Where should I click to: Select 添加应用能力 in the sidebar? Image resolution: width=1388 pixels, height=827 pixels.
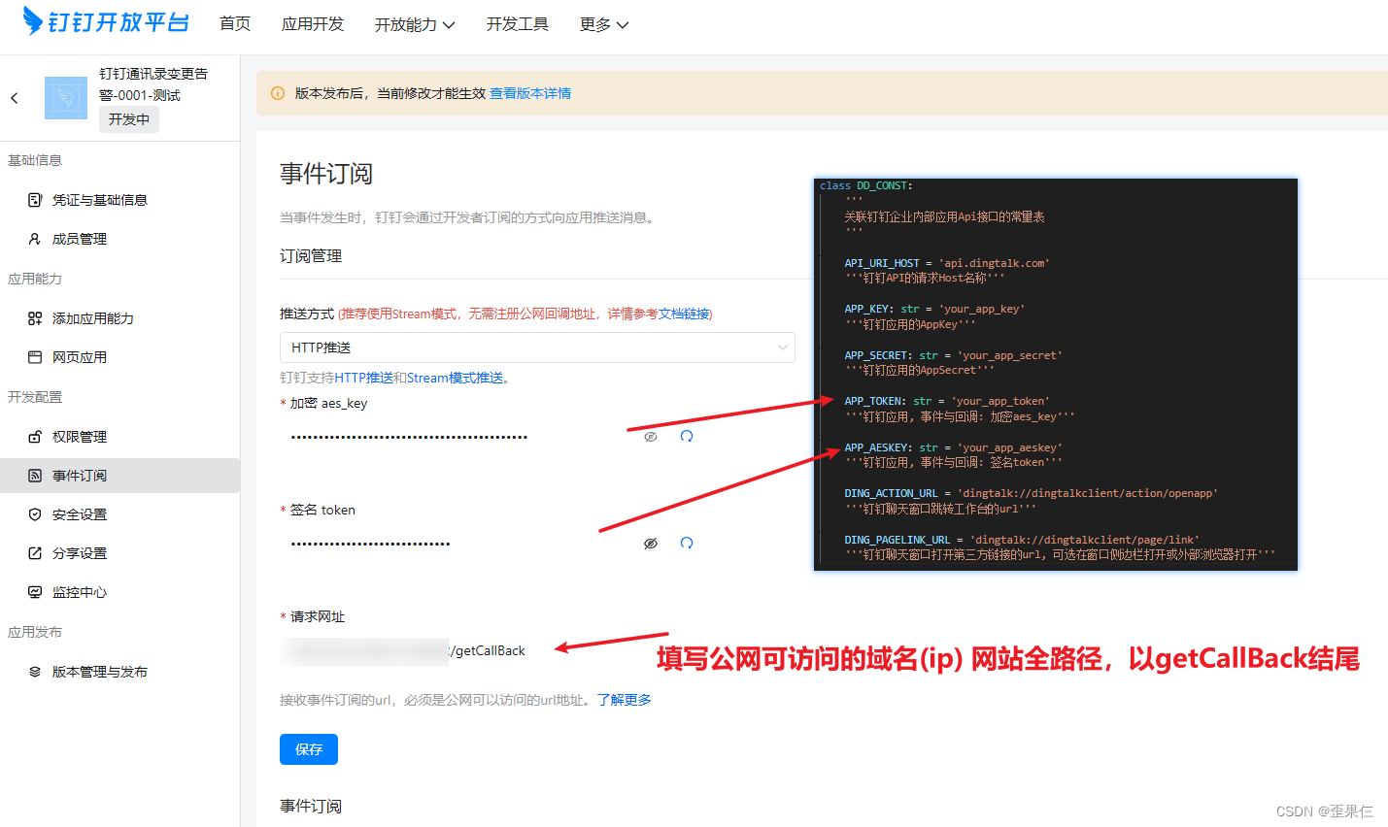120,318
